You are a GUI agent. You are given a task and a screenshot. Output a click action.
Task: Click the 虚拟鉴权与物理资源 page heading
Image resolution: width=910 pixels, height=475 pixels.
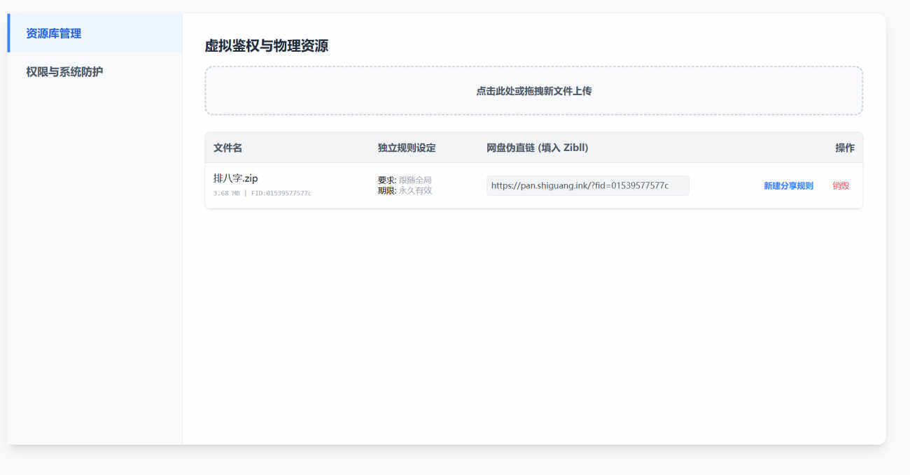point(267,46)
